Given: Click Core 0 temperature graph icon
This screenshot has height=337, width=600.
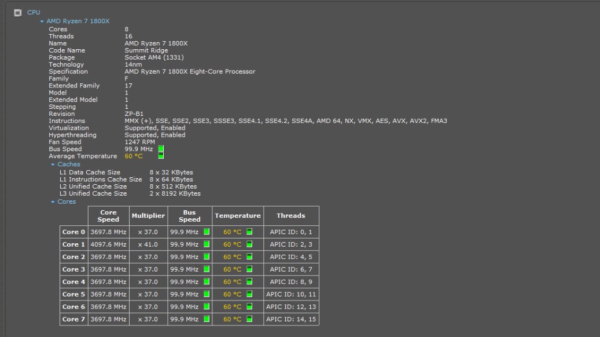Looking at the screenshot, I should click(249, 231).
